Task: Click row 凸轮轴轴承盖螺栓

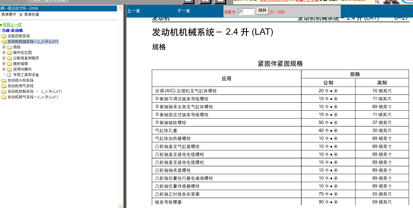Action: pyautogui.click(x=280, y=170)
